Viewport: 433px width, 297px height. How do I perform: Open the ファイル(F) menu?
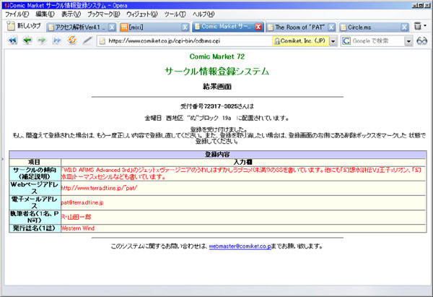tap(17, 14)
